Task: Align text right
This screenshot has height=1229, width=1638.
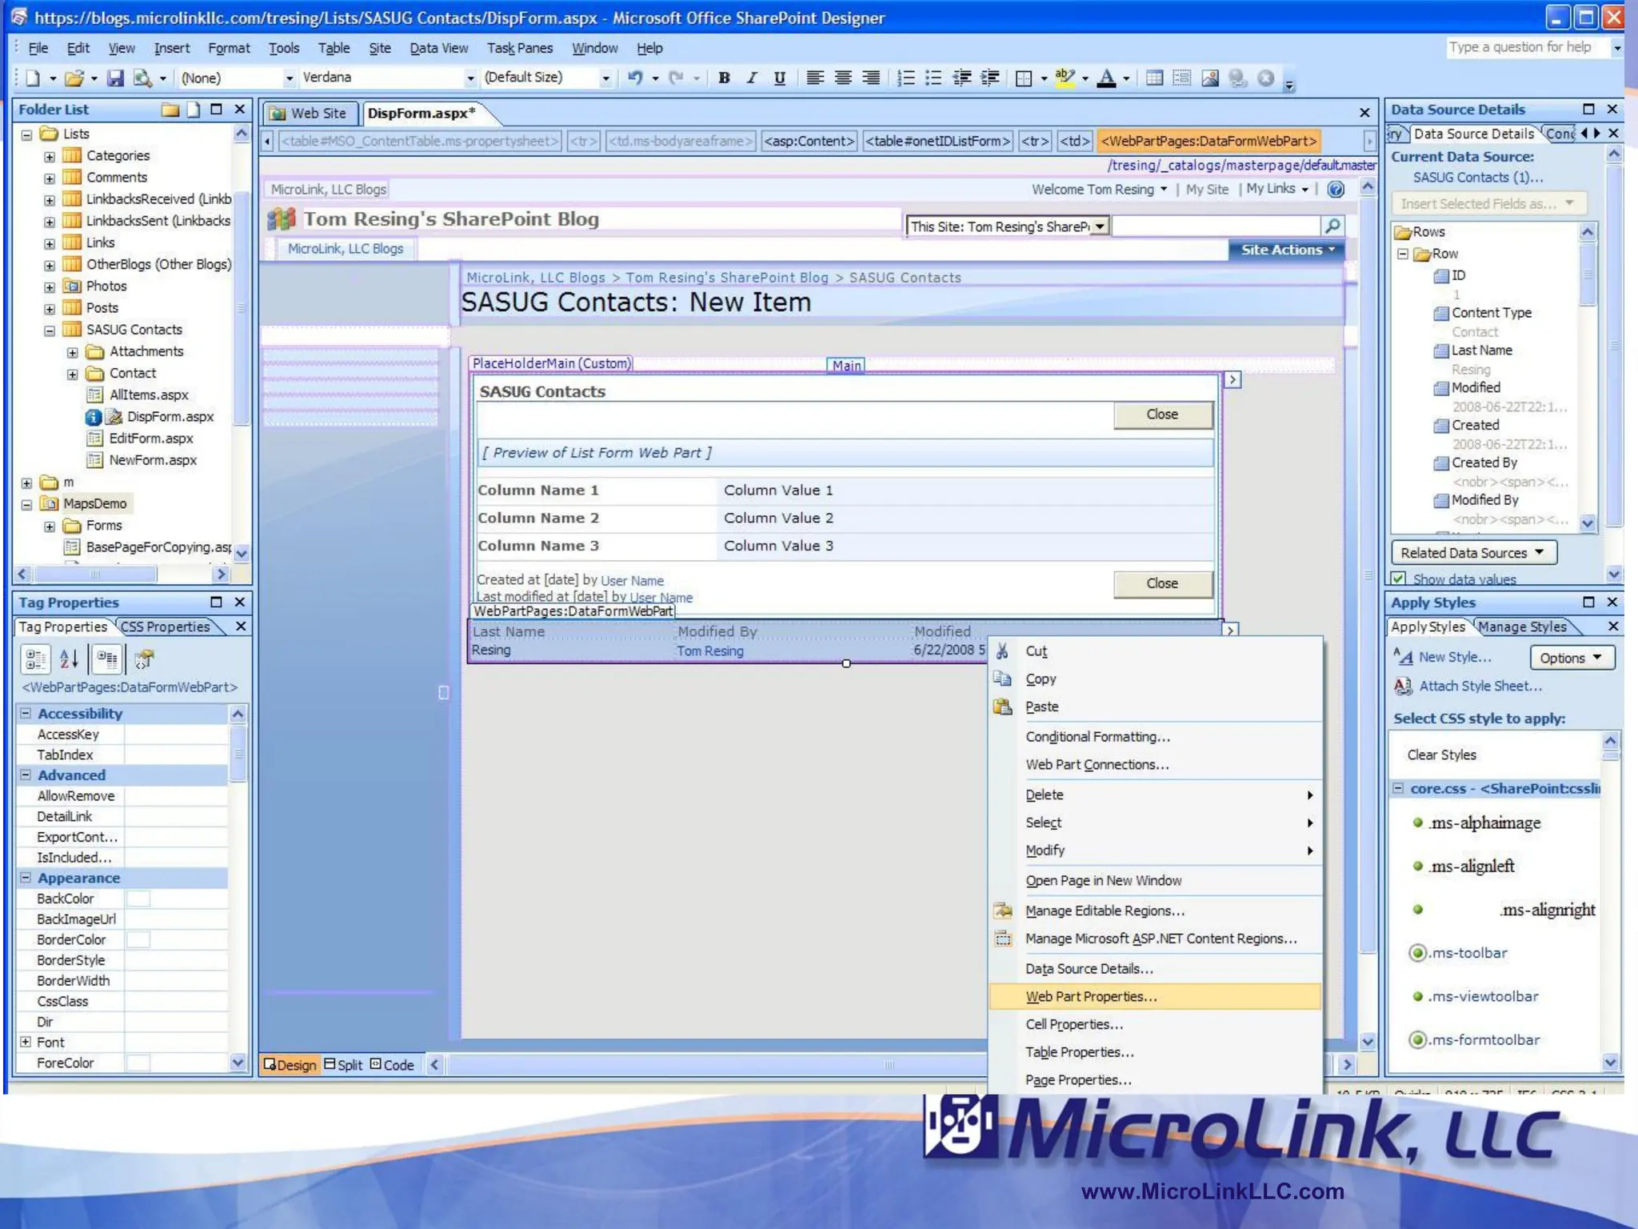Action: [x=871, y=78]
